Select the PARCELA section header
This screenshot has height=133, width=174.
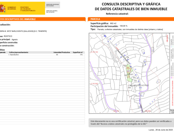95,19
